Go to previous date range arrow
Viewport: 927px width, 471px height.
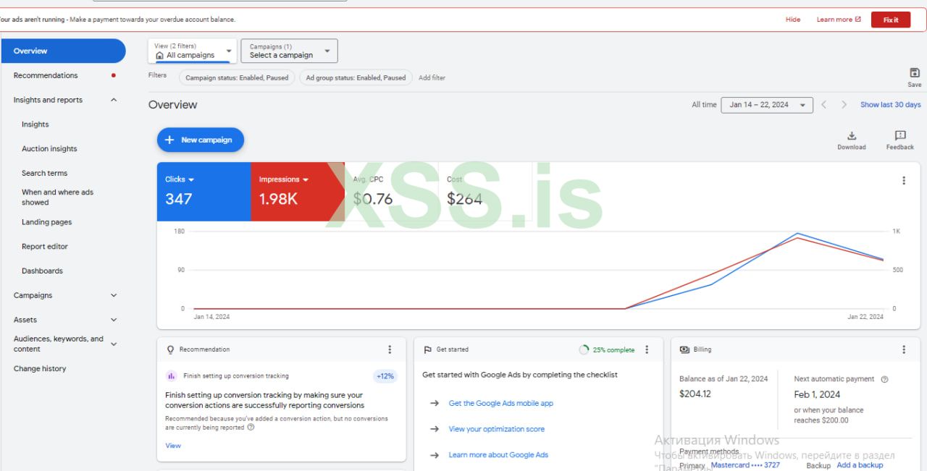(x=823, y=105)
